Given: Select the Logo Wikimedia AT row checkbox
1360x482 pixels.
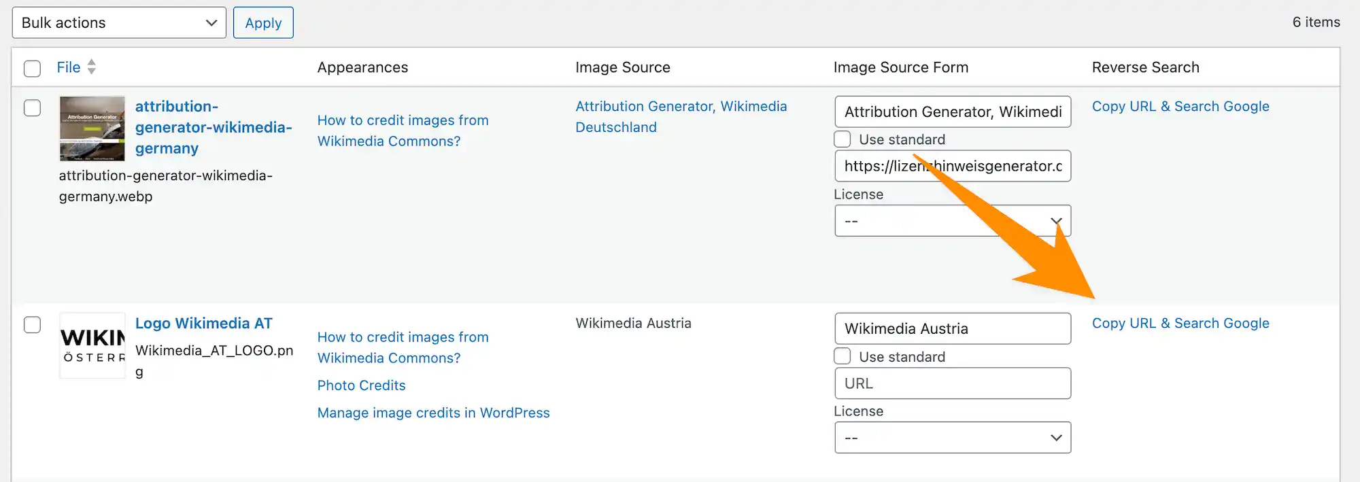Looking at the screenshot, I should tap(32, 325).
